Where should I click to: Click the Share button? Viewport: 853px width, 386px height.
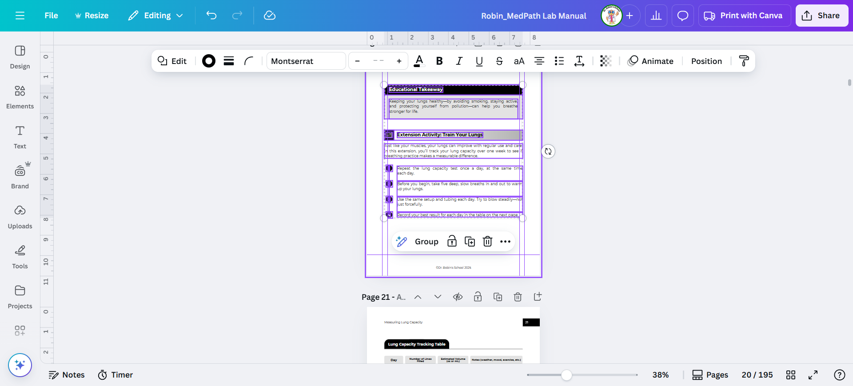pos(821,16)
